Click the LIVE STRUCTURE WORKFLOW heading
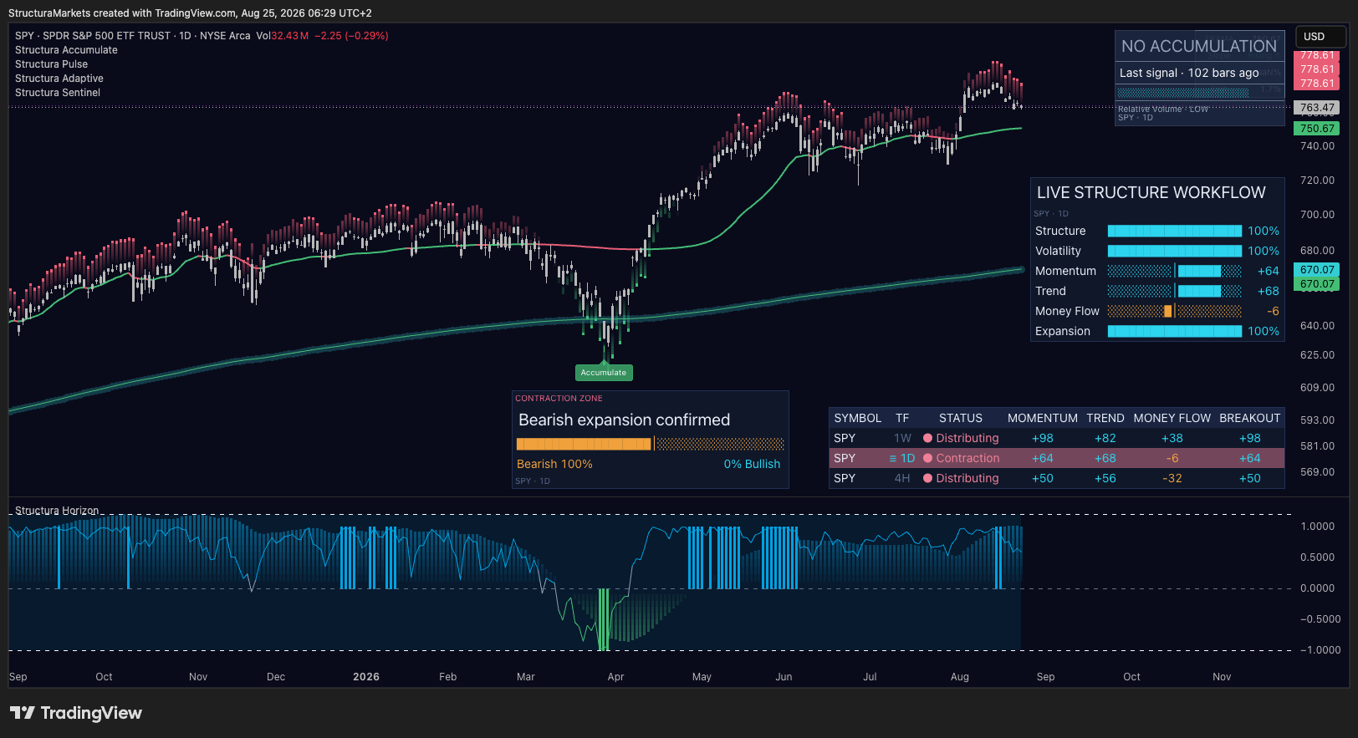 point(1151,192)
